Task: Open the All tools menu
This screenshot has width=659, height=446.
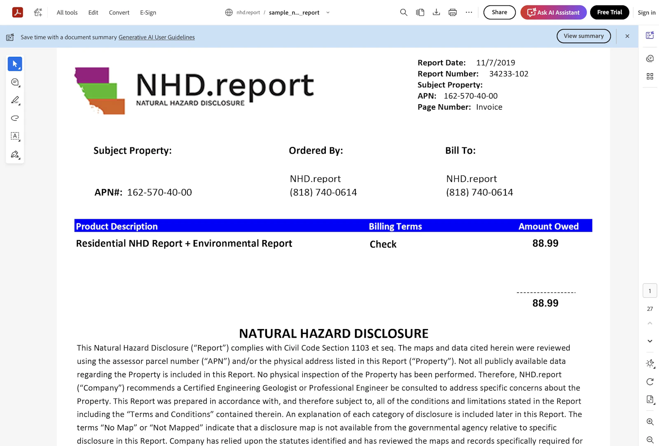Action: [x=67, y=12]
